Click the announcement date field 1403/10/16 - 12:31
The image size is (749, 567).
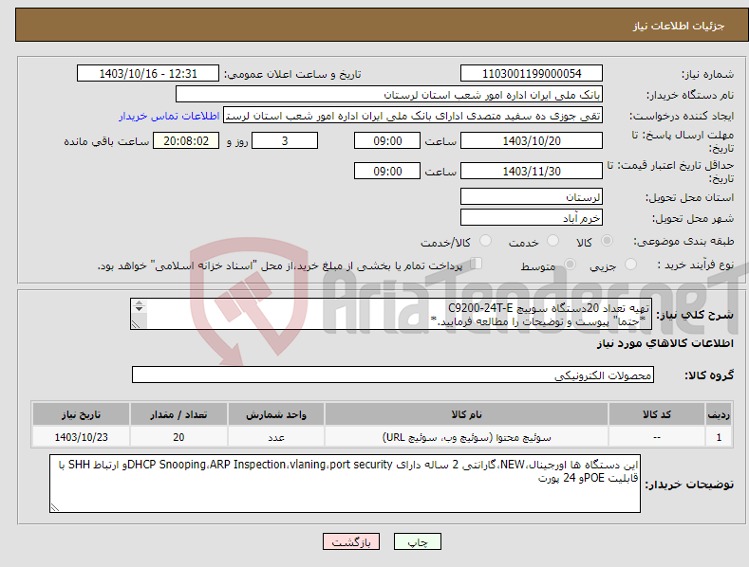[x=148, y=74]
